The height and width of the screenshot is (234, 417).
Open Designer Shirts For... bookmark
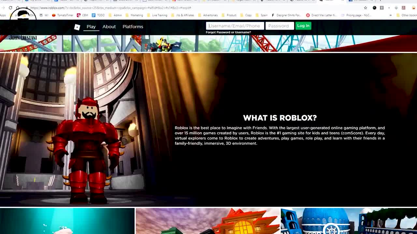pos(286,15)
